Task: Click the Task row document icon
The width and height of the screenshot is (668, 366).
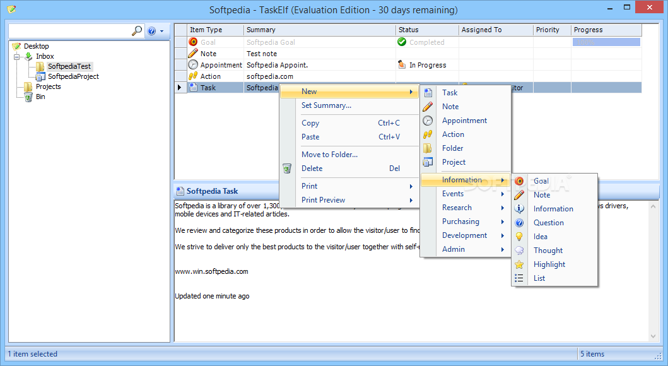Action: [194, 87]
